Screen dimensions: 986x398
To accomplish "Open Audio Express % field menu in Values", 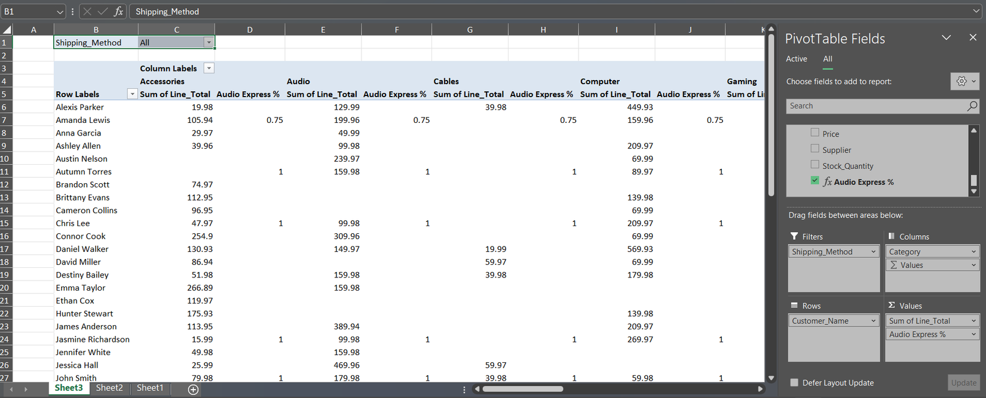I will (973, 334).
